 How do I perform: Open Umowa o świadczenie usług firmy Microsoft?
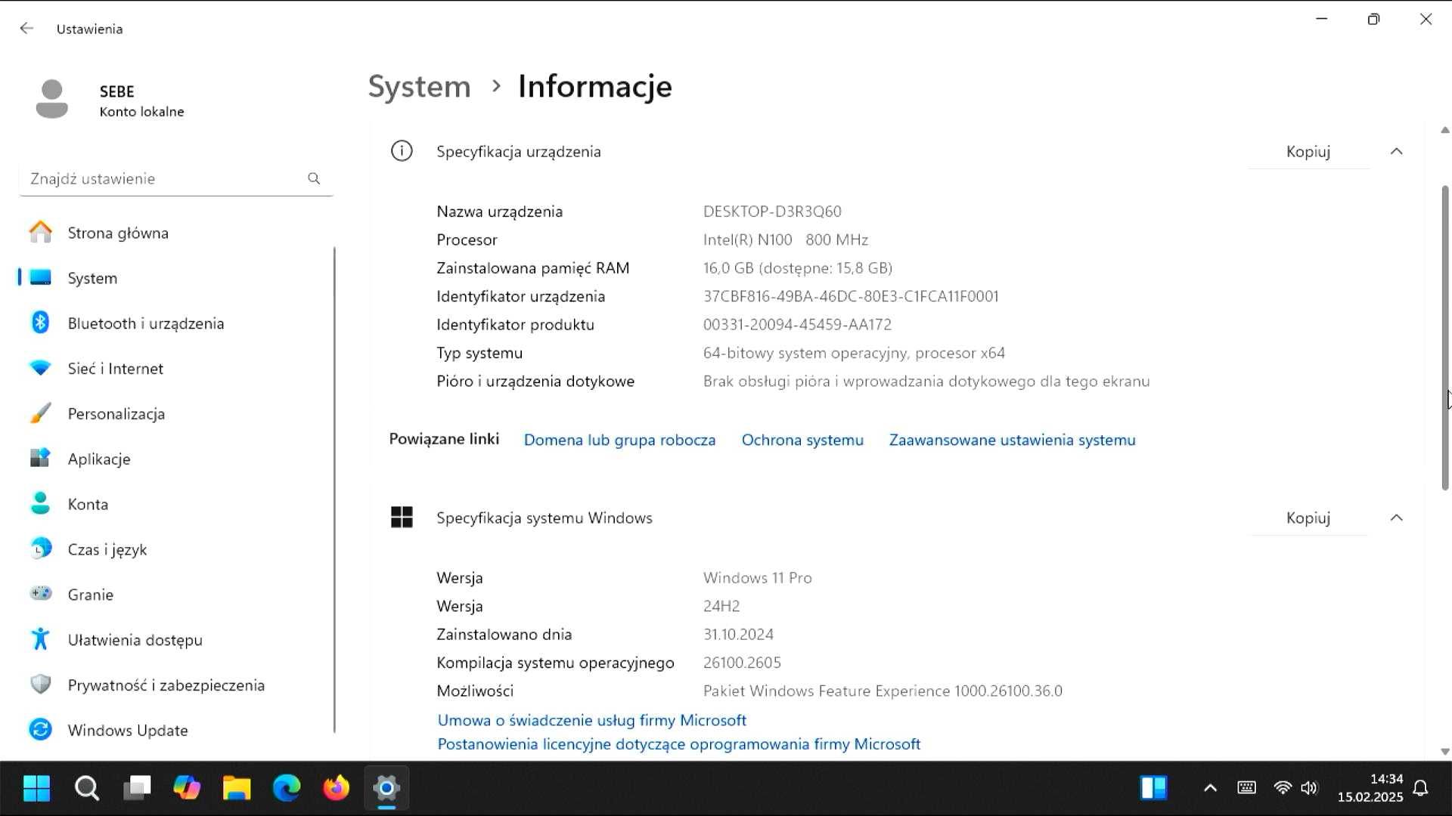(x=592, y=720)
